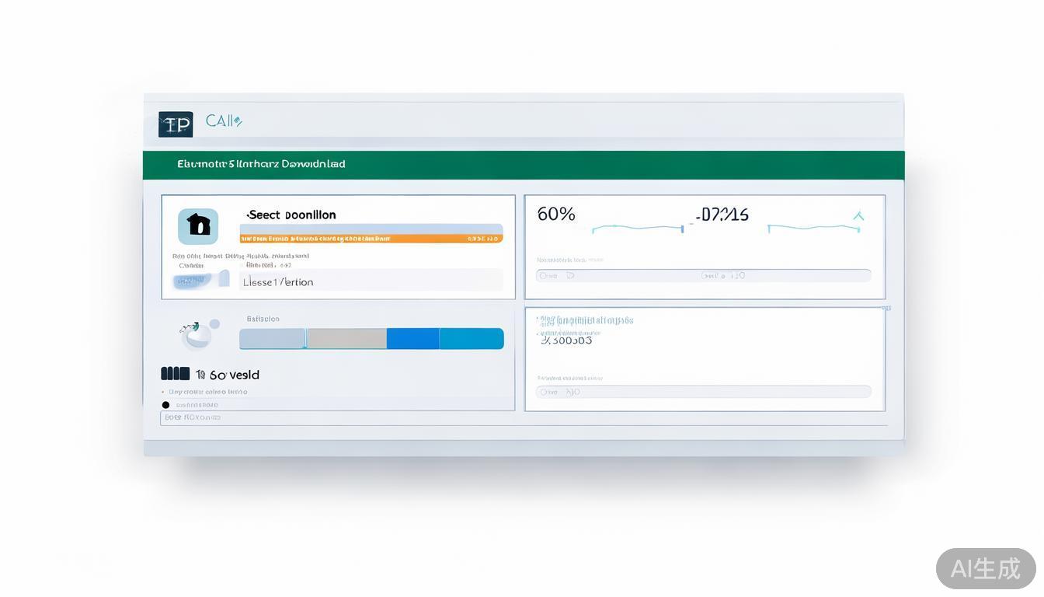1044x597 pixels.
Task: Click the light blue segment on the left
Action: point(272,339)
